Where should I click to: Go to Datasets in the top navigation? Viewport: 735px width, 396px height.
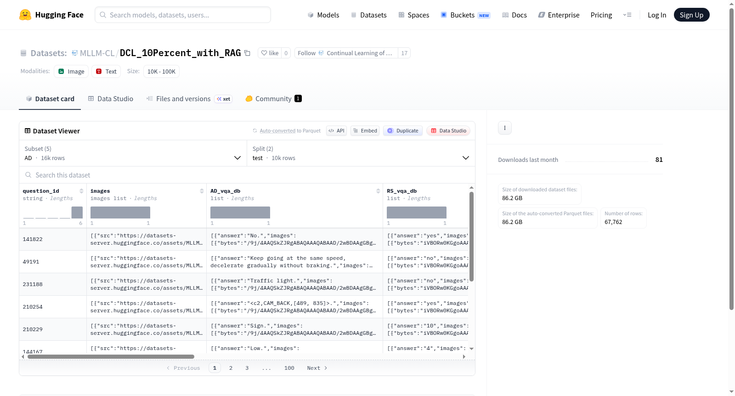coord(369,15)
